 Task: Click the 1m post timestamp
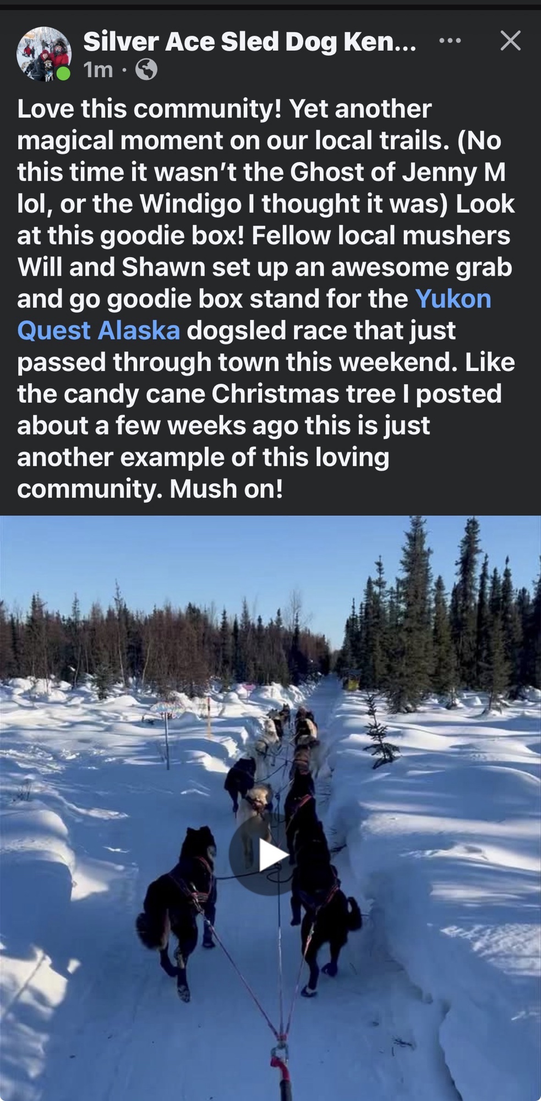pyautogui.click(x=98, y=70)
